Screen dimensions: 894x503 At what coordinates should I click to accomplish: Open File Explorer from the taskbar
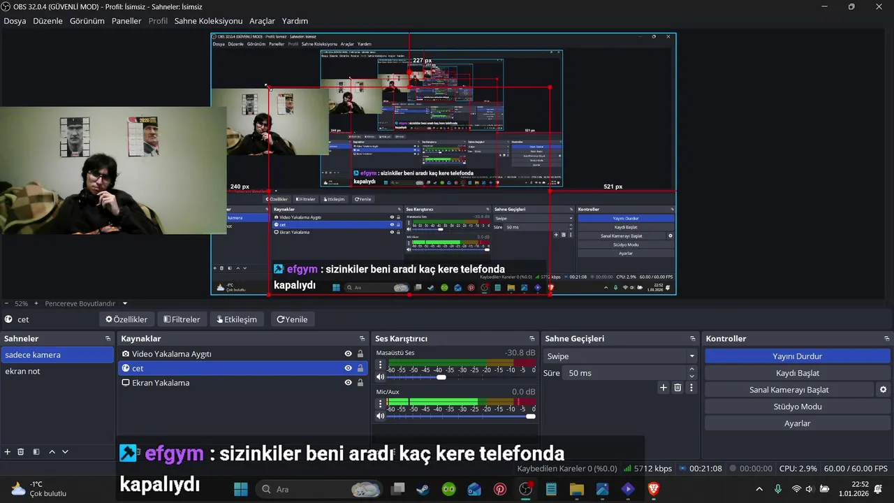click(x=577, y=489)
